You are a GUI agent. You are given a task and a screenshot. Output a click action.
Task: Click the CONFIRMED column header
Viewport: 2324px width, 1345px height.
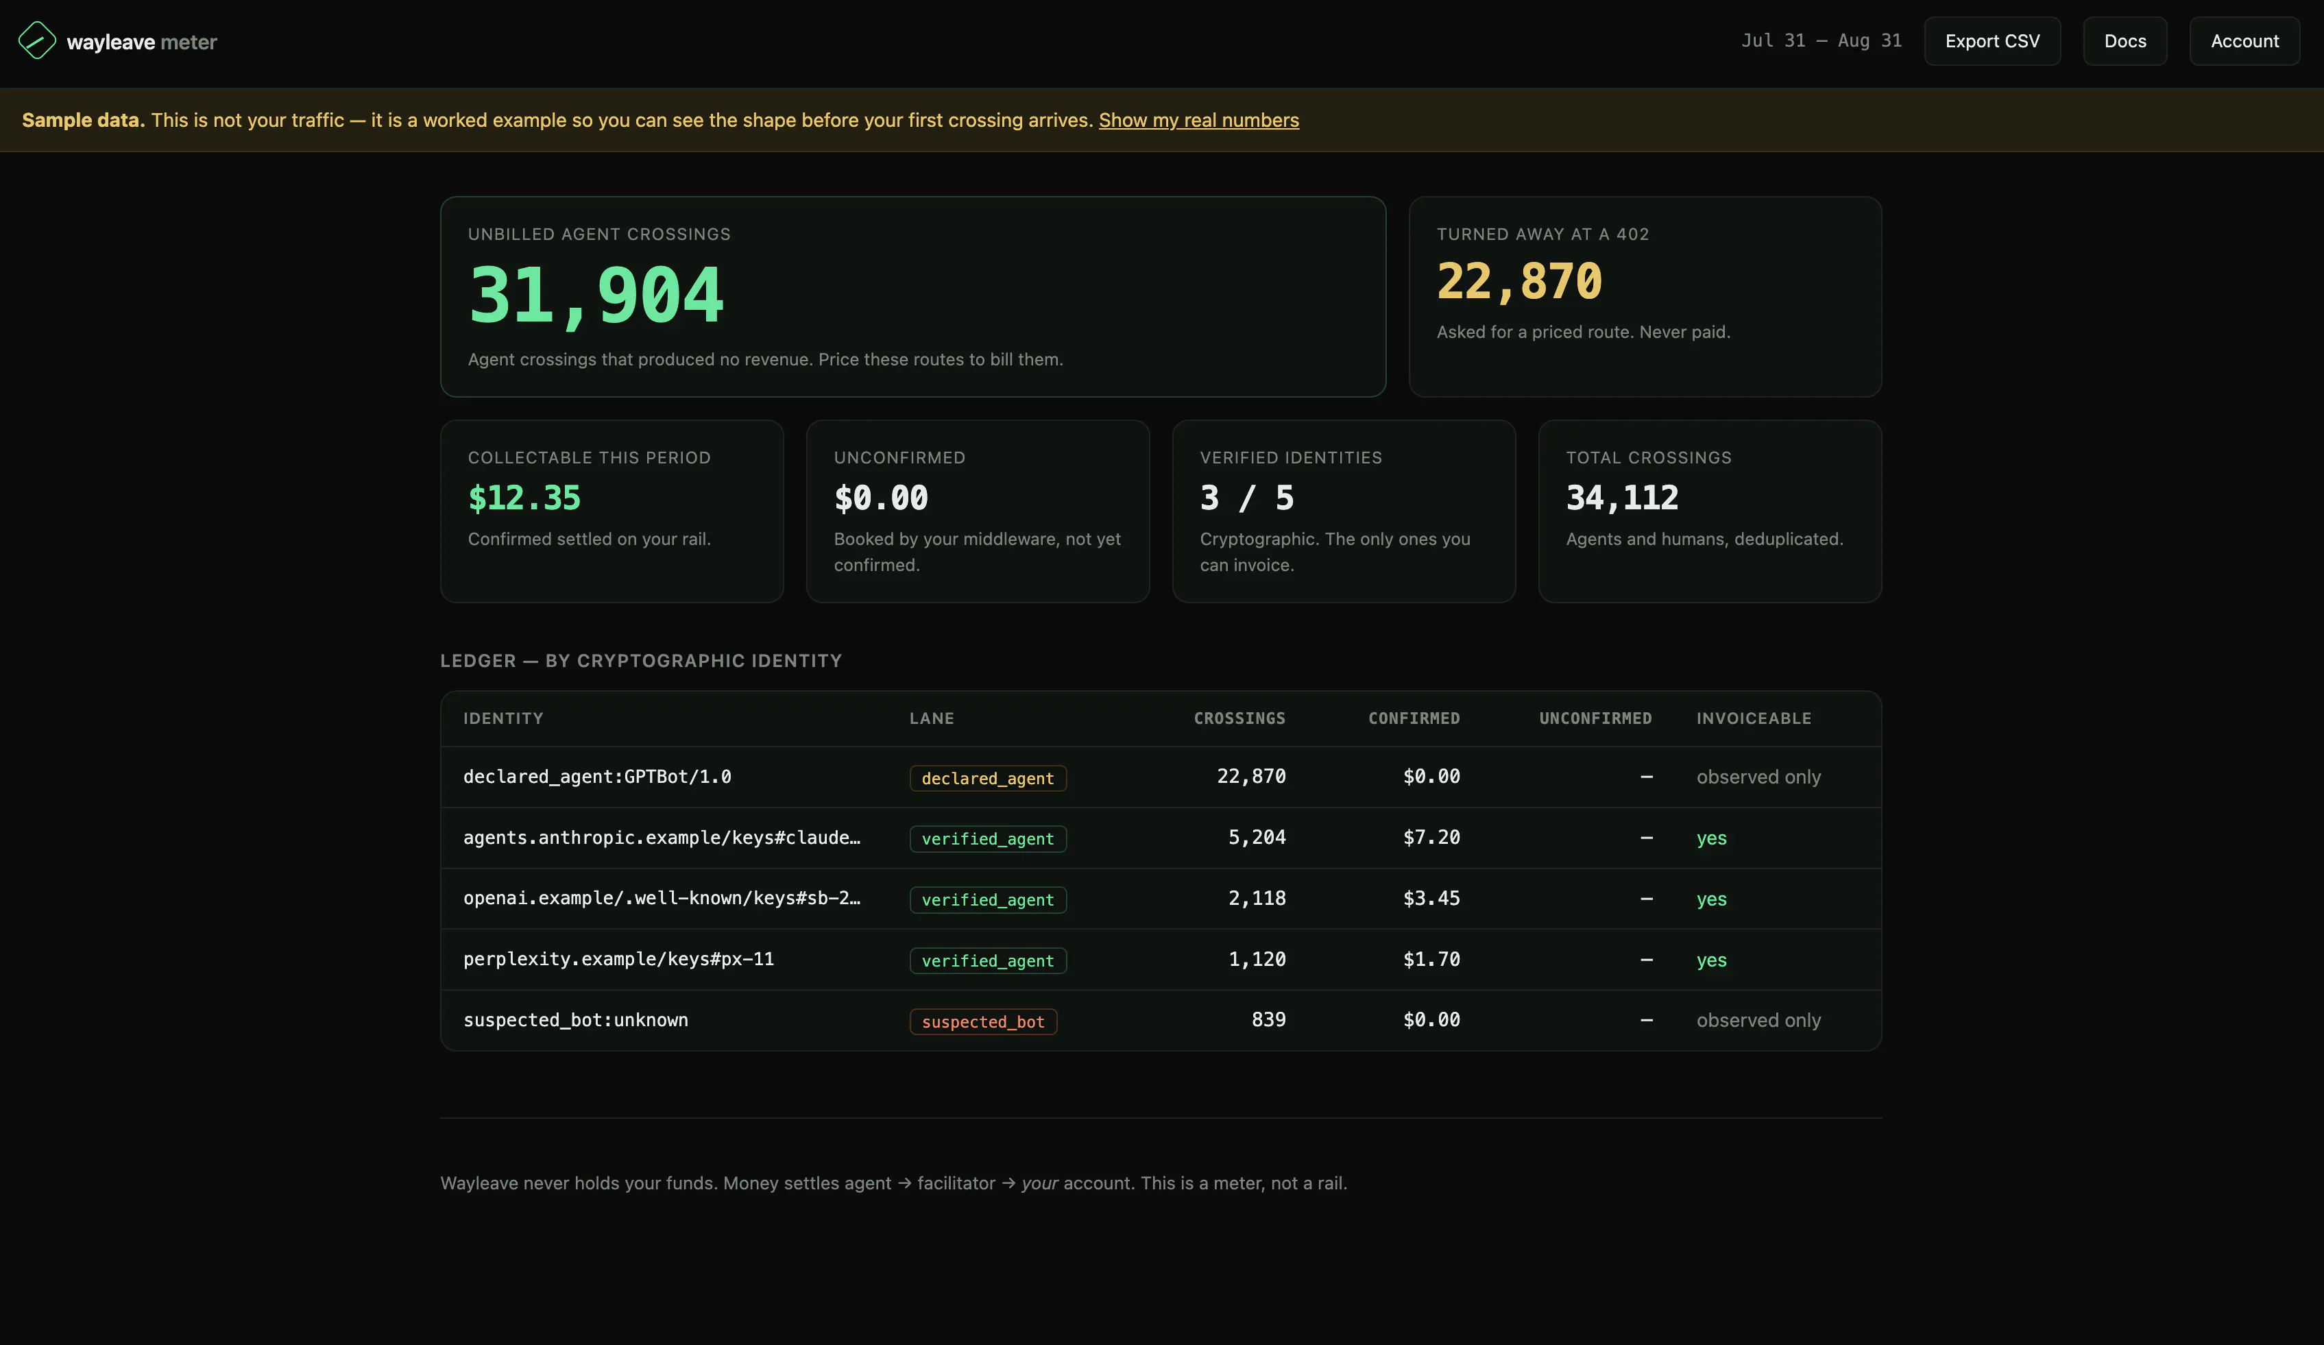pyautogui.click(x=1414, y=718)
